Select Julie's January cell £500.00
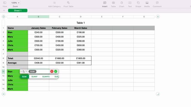The height and width of the screenshot is (107, 191). click(x=38, y=41)
